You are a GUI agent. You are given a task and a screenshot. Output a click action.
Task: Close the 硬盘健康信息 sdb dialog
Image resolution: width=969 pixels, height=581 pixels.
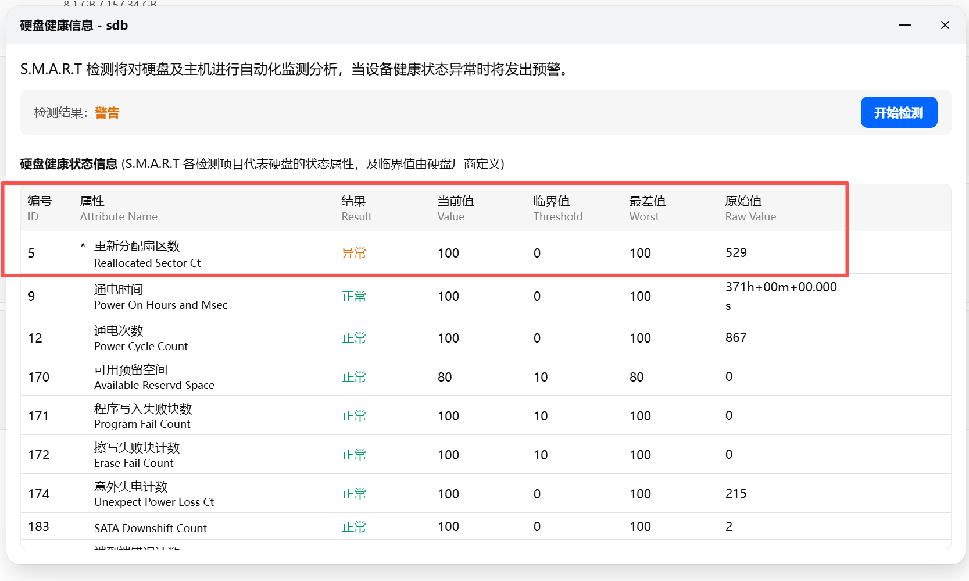click(x=945, y=25)
